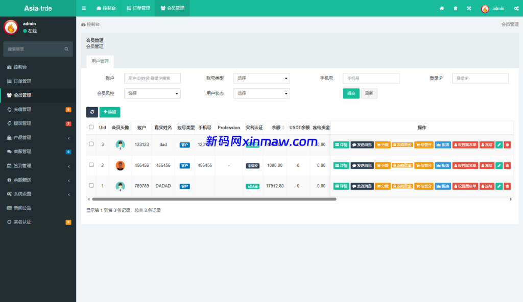Click 分数 for user 123123
The image size is (523, 302).
point(383,145)
